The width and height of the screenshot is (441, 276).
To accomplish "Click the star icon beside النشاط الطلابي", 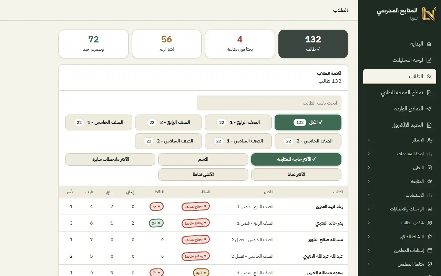I will click(x=430, y=237).
